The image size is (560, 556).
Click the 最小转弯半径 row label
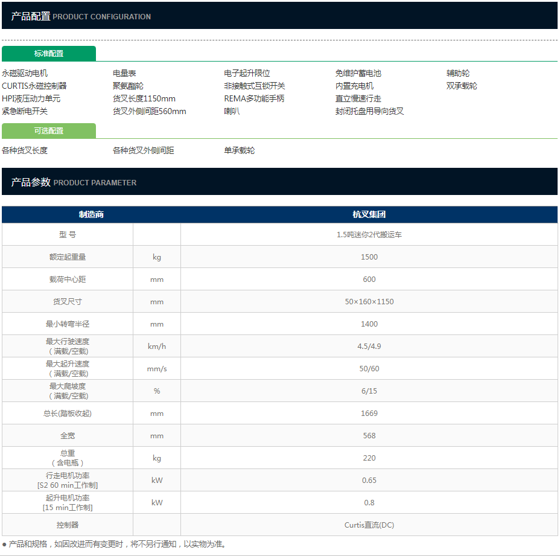(x=68, y=324)
